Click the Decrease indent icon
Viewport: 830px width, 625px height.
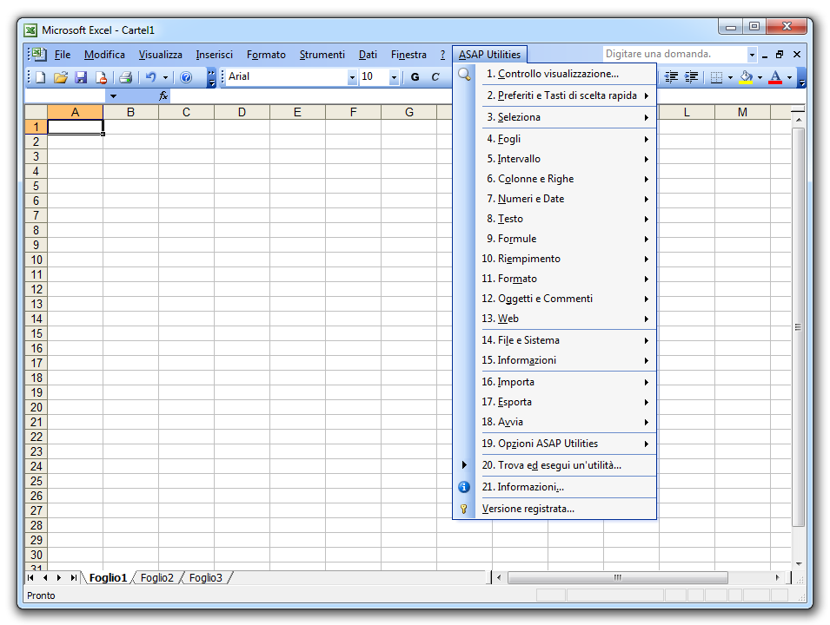(671, 77)
